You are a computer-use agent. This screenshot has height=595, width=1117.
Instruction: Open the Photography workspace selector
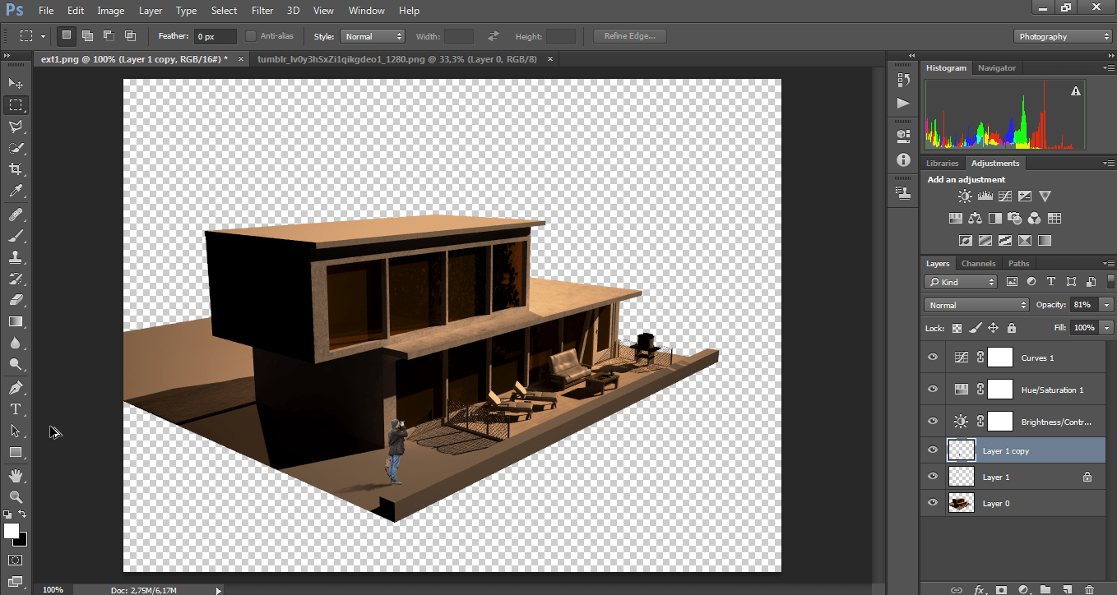(1063, 36)
